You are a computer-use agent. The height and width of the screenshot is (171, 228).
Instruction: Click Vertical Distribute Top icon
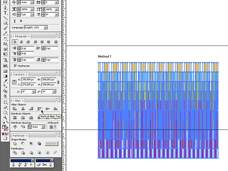click(x=15, y=117)
